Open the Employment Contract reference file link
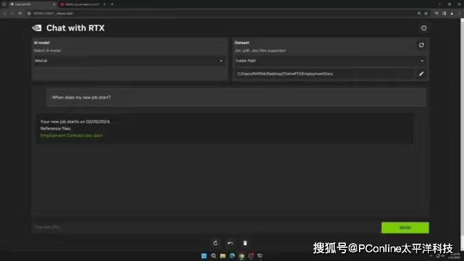 pyautogui.click(x=71, y=135)
